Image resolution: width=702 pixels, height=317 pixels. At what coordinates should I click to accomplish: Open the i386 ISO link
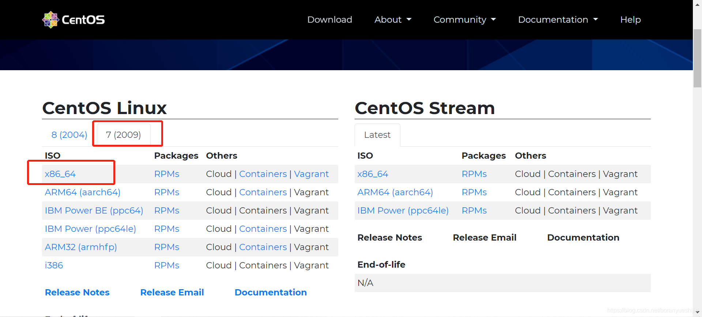(54, 265)
